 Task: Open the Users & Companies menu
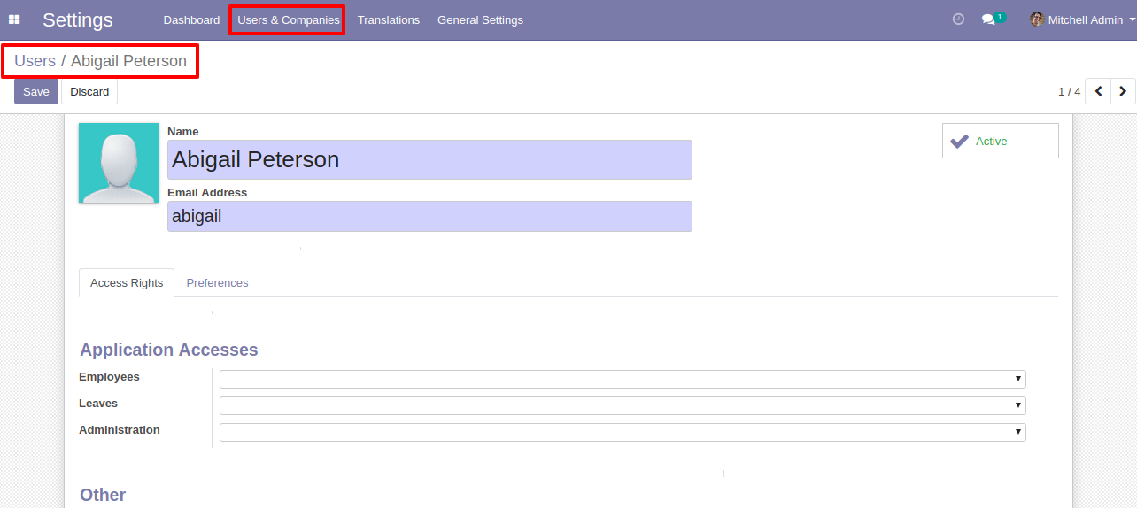[x=289, y=19]
